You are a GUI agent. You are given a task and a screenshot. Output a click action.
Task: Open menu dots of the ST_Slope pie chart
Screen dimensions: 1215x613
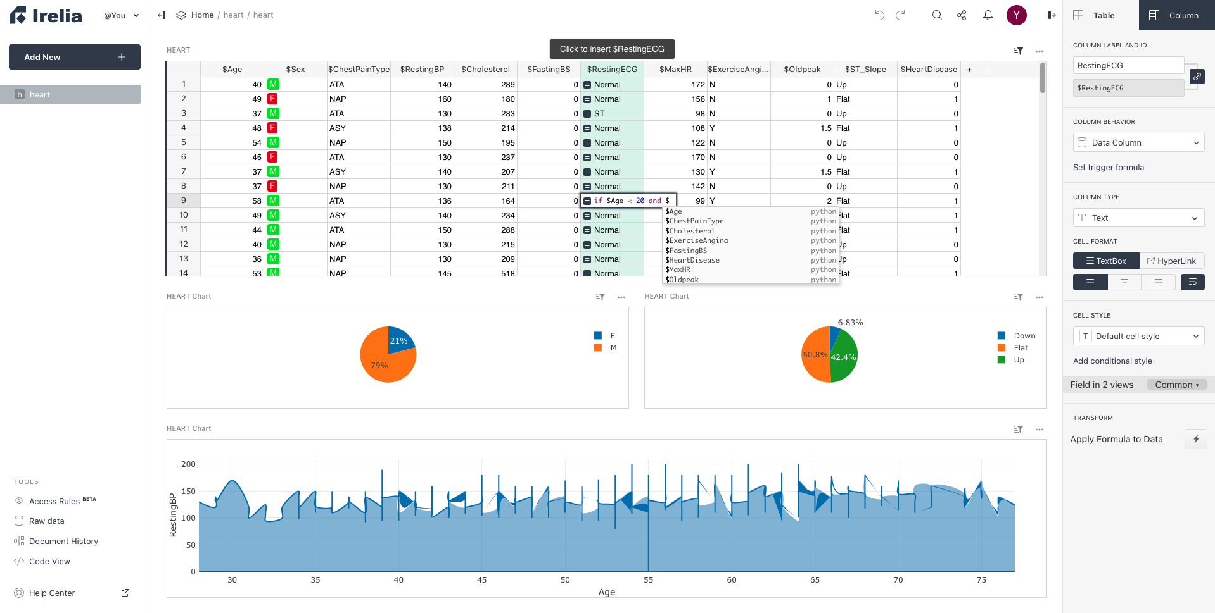1040,297
